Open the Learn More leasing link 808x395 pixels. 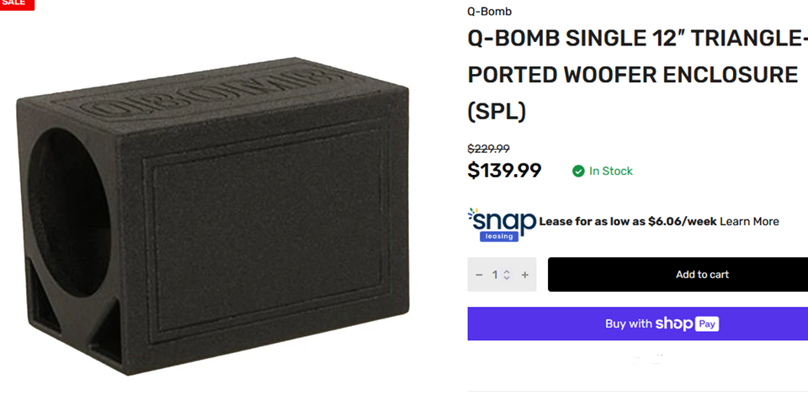749,222
